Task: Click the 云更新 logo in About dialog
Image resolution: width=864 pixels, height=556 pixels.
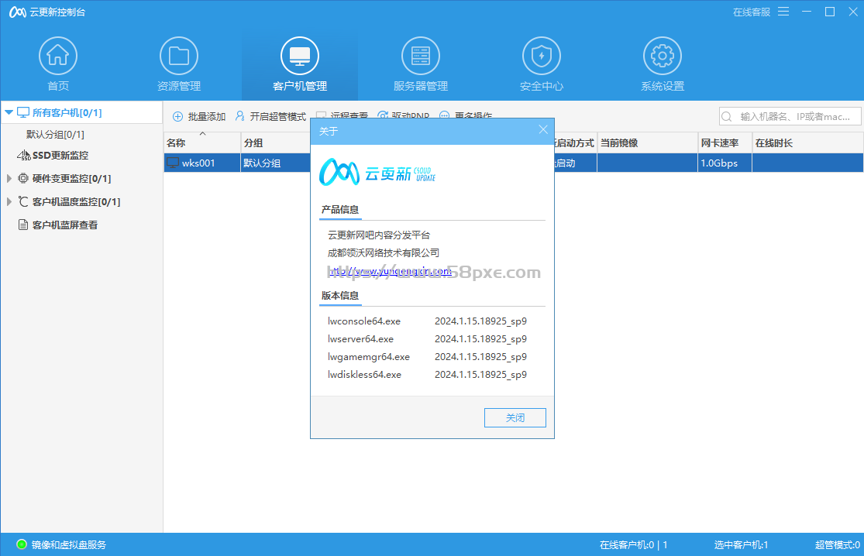Action: click(377, 172)
